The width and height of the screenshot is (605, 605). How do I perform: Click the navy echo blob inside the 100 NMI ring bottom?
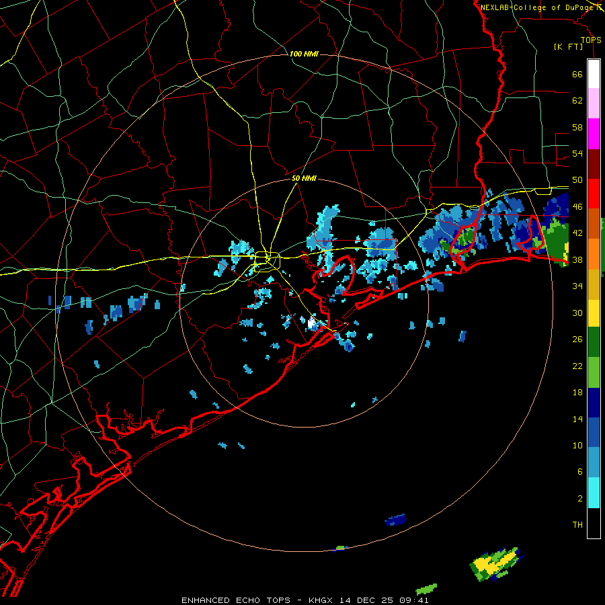(x=395, y=520)
